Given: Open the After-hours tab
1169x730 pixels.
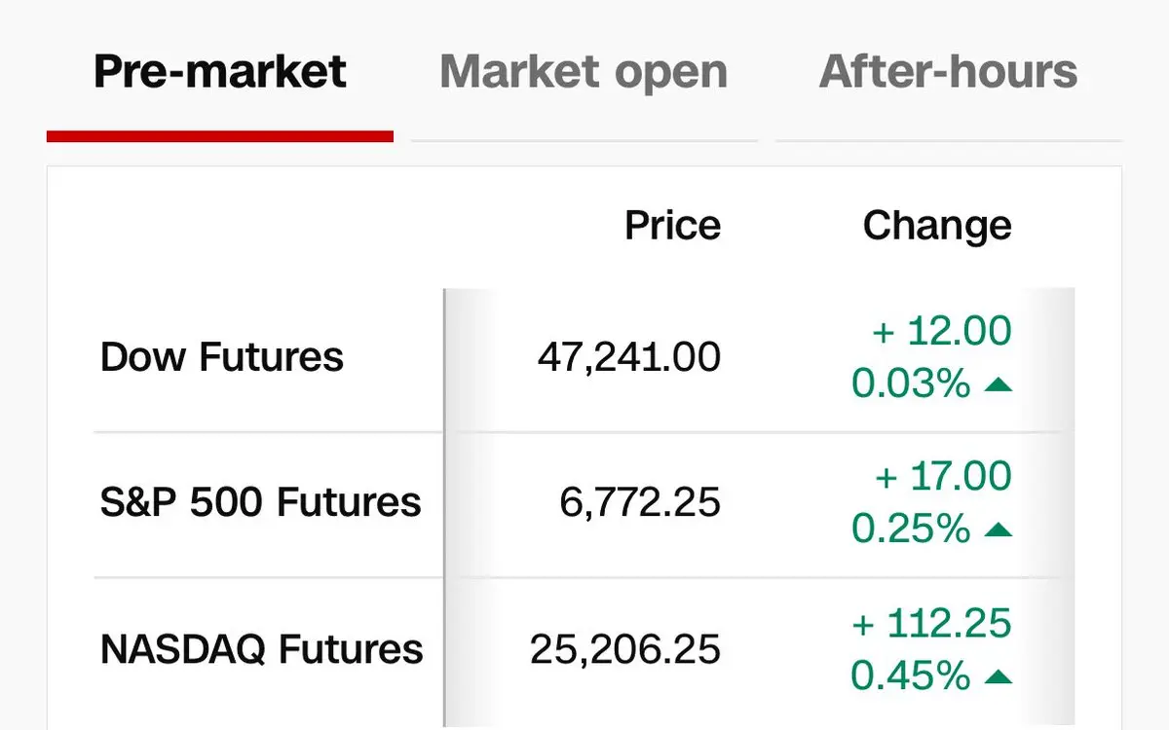Looking at the screenshot, I should tap(948, 72).
